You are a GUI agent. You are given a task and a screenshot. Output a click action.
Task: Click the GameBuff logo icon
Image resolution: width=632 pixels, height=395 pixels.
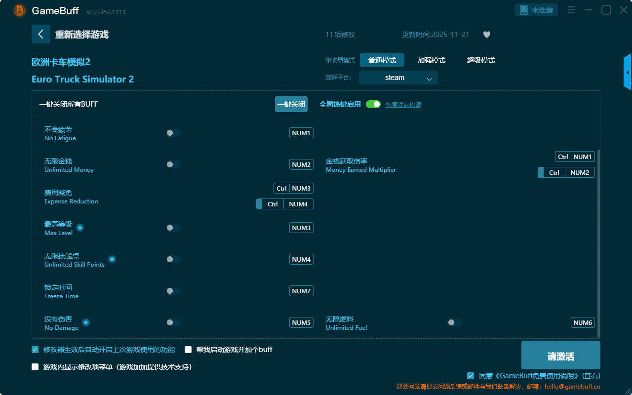[20, 10]
